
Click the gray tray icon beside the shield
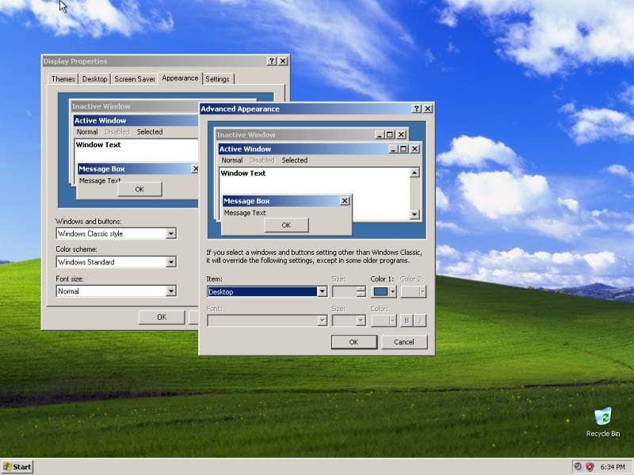(578, 466)
